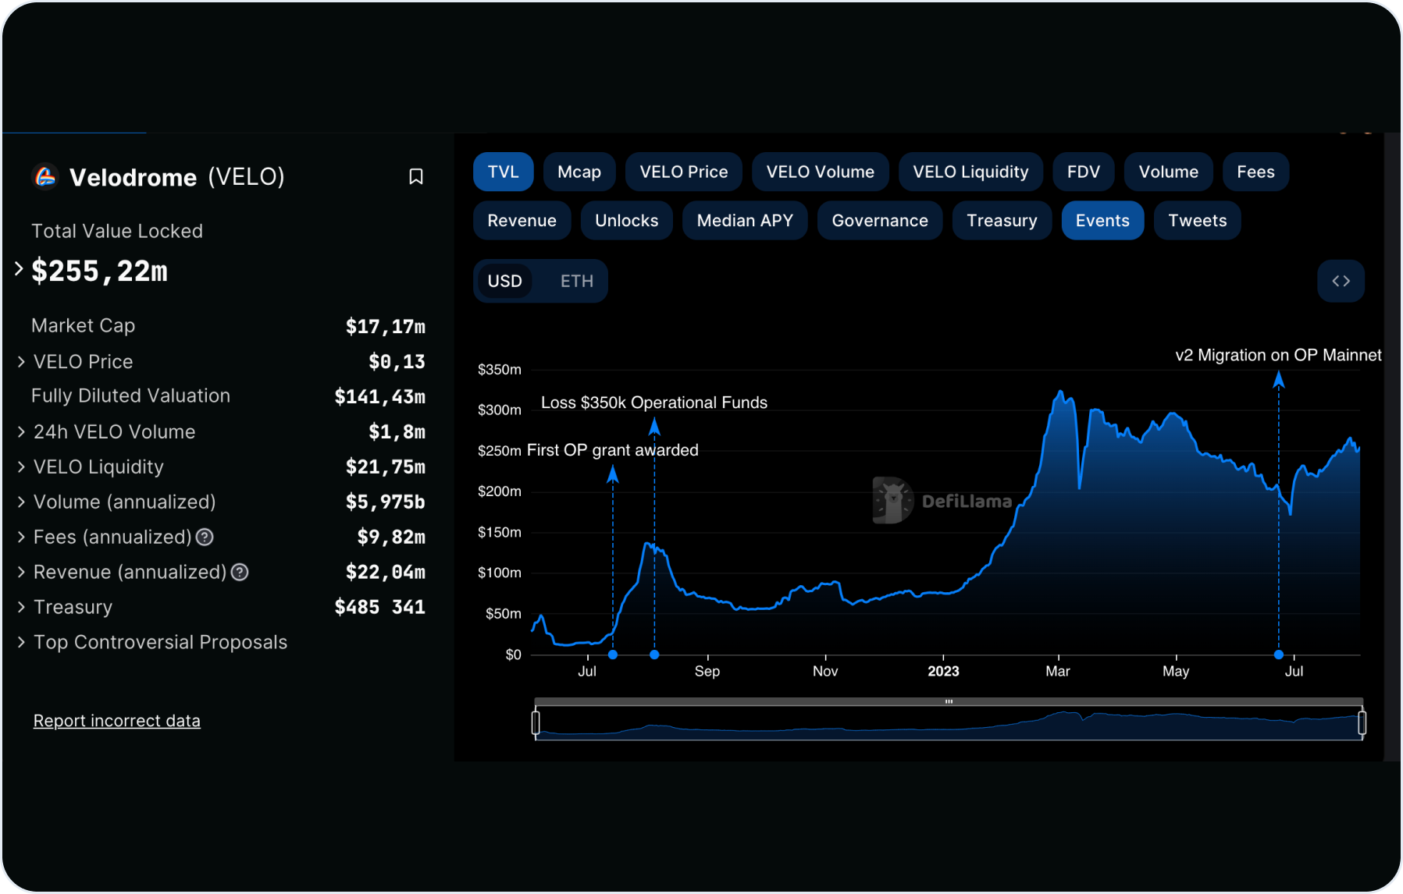
Task: Expand Top Controversial Proposals
Action: (x=22, y=642)
